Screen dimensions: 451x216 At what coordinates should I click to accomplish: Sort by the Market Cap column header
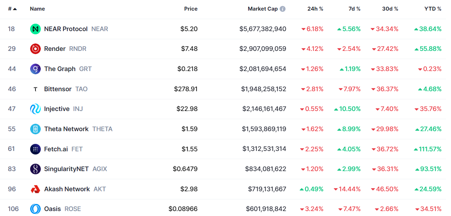coord(263,9)
